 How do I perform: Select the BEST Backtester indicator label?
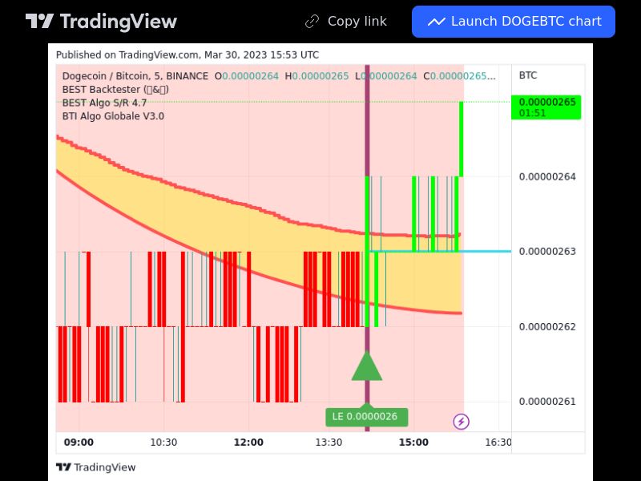[115, 90]
